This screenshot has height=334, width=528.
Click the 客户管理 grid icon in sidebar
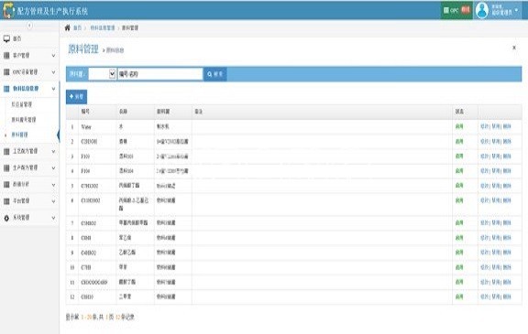[6, 56]
